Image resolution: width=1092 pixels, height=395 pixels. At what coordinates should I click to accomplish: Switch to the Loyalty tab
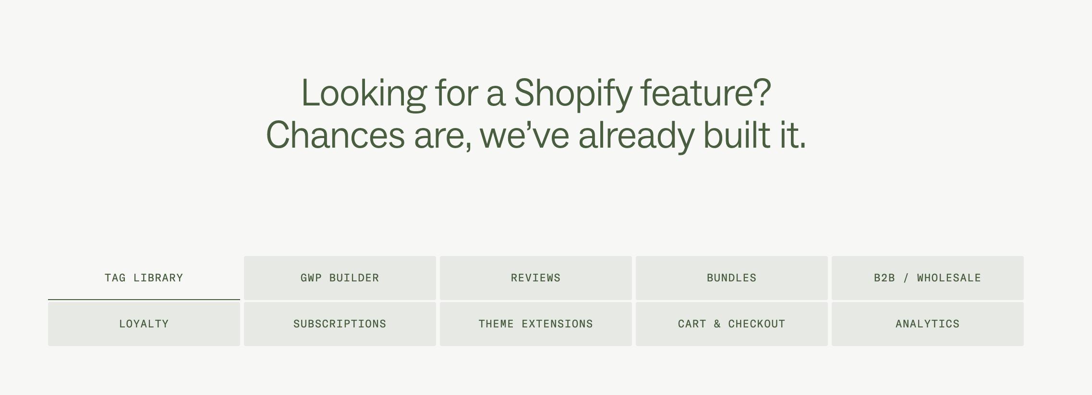coord(144,324)
